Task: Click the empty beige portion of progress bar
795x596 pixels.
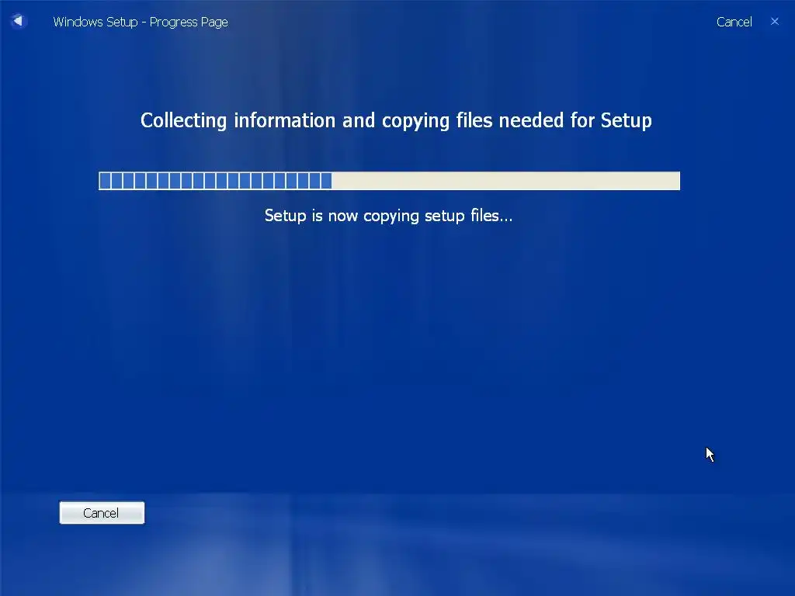Action: [505, 181]
